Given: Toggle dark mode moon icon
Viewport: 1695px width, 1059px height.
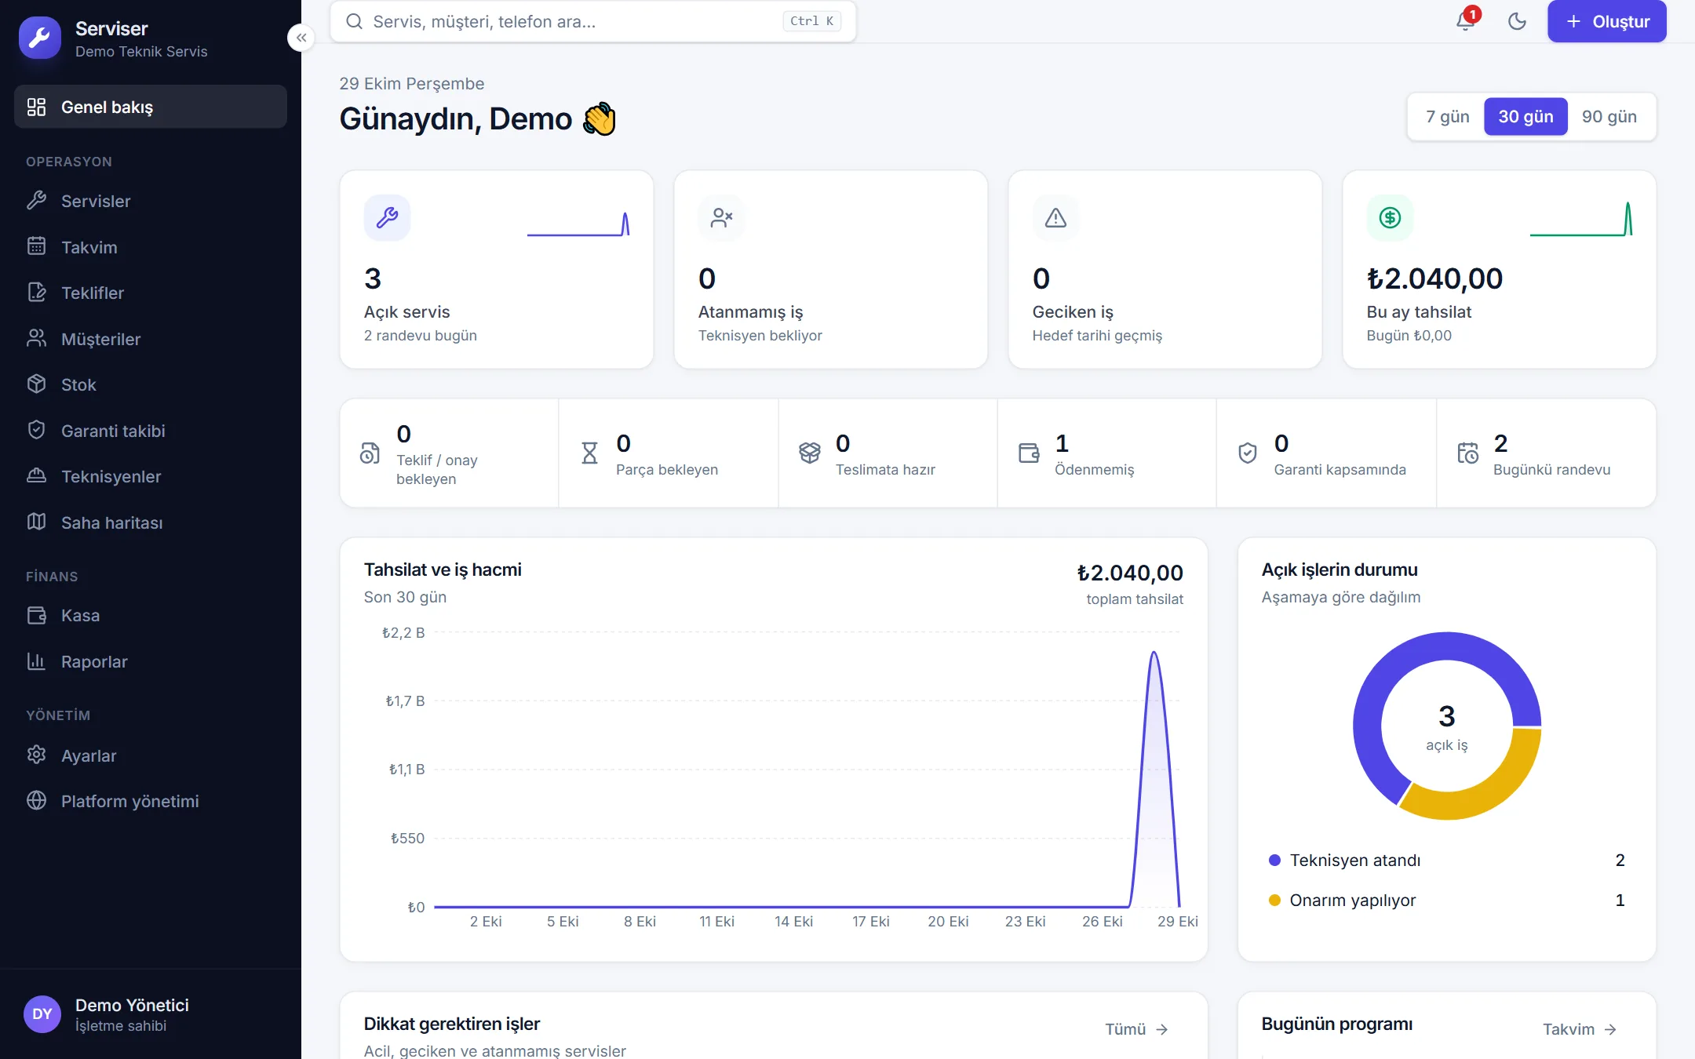Looking at the screenshot, I should click(1517, 21).
